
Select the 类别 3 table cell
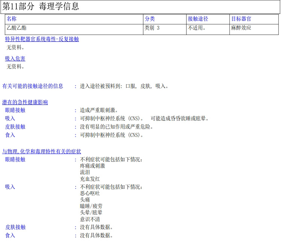[152, 28]
